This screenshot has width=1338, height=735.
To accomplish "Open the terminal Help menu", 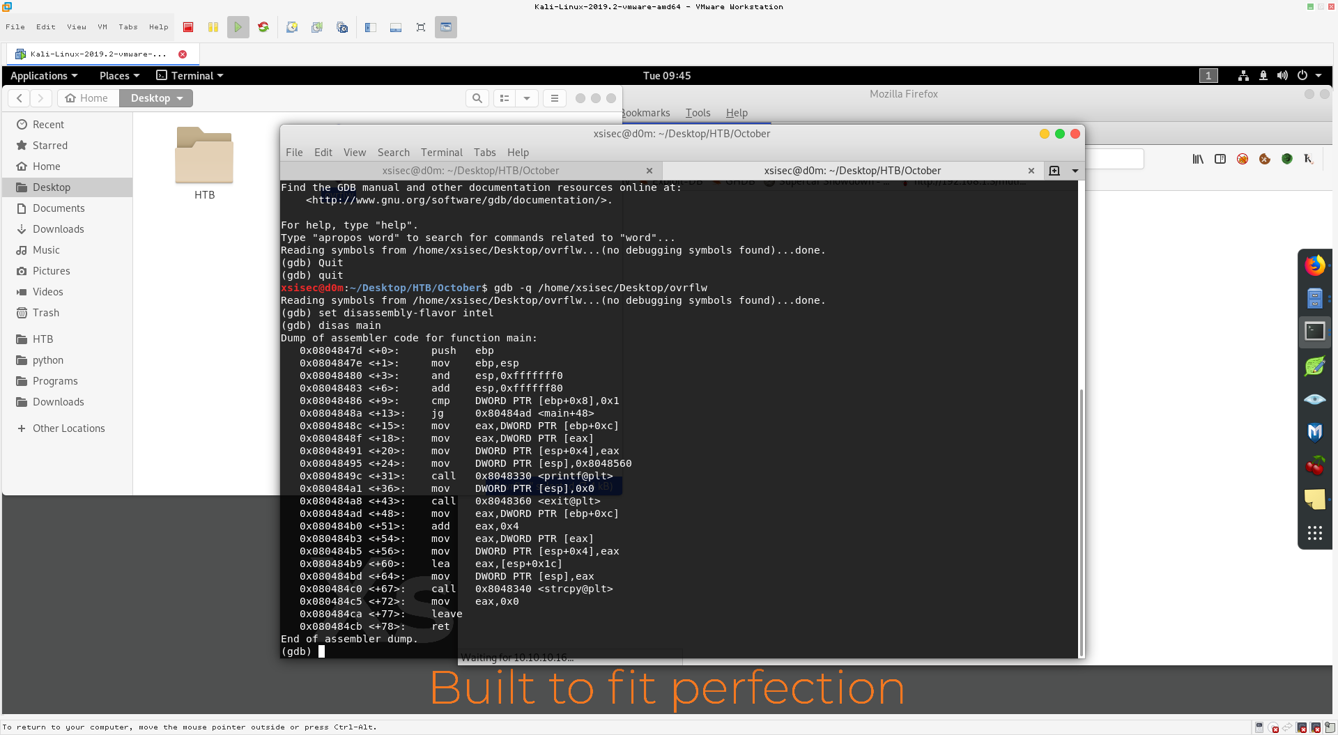I will click(x=518, y=153).
